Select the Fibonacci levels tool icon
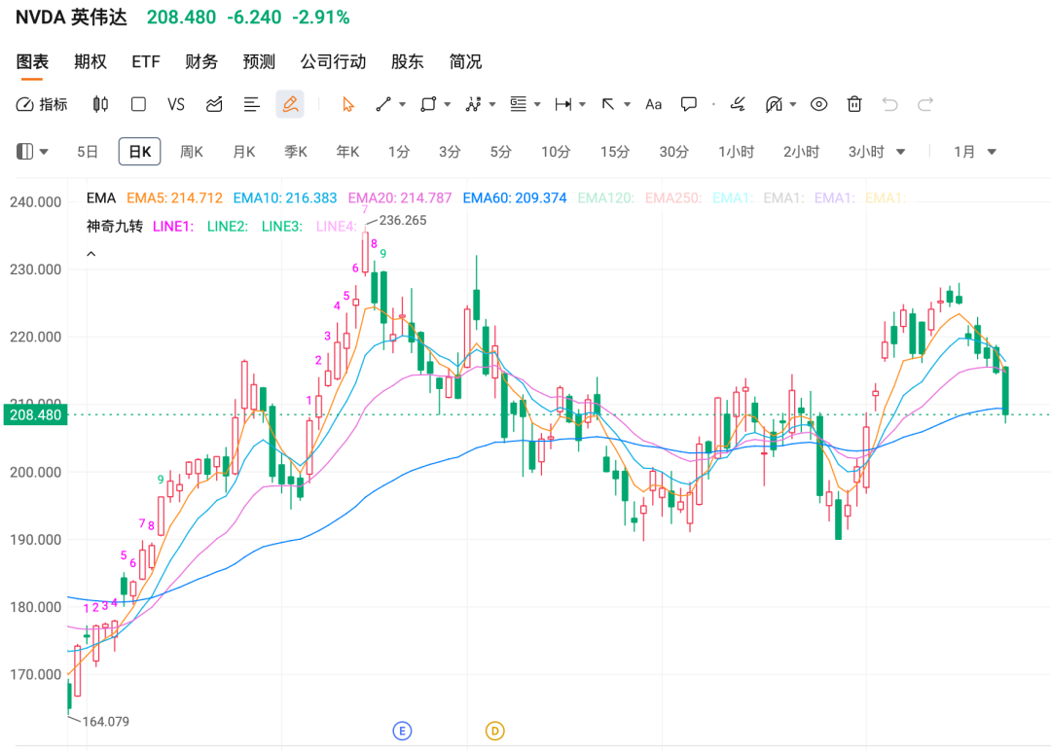 click(518, 104)
